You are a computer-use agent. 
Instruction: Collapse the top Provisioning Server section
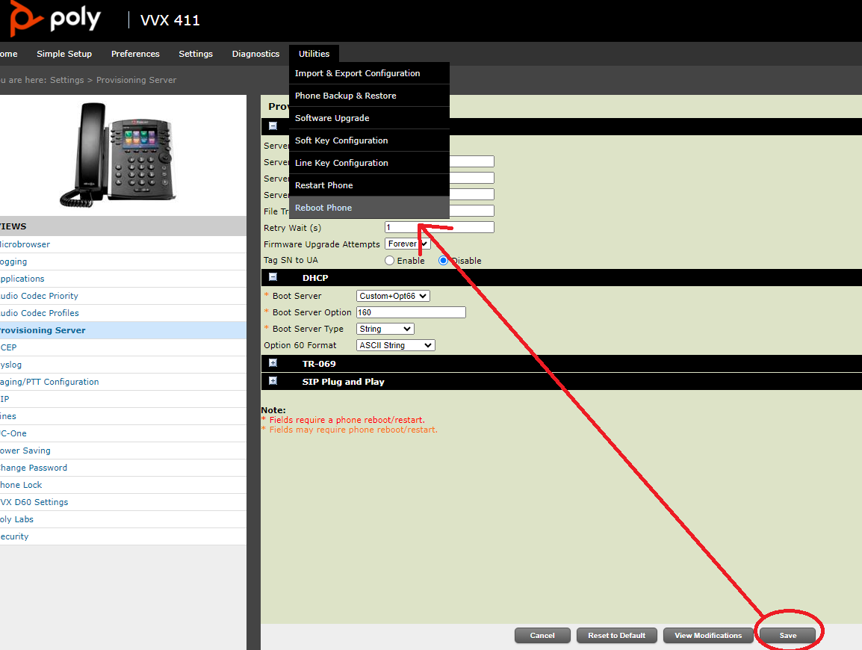pos(273,126)
